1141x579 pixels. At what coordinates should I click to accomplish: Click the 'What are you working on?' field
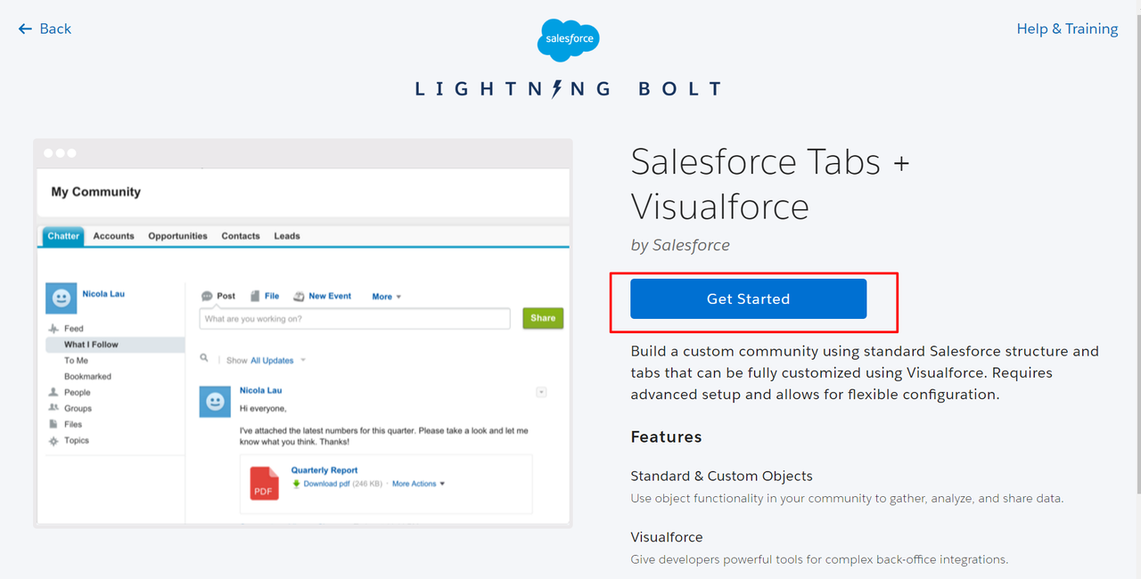[355, 319]
